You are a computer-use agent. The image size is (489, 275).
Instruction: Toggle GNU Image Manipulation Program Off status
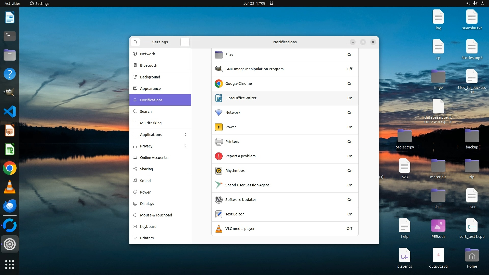coord(349,69)
